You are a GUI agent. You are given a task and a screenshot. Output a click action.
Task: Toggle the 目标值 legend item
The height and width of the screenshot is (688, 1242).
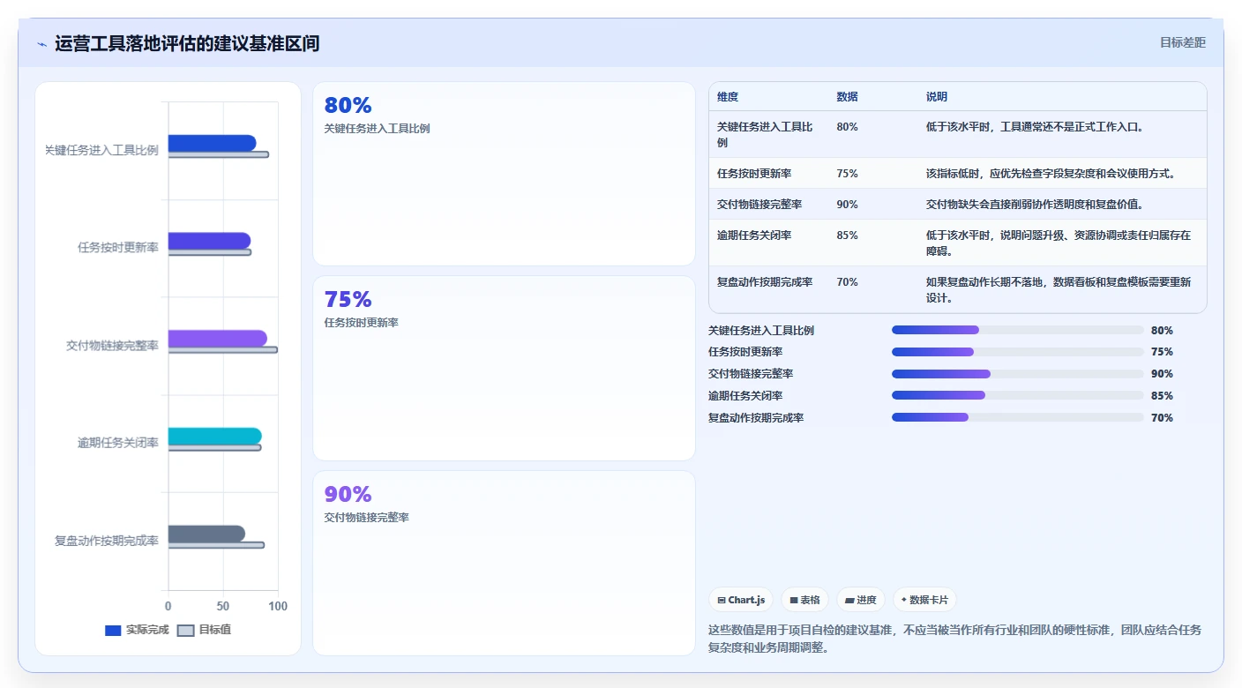coord(204,630)
